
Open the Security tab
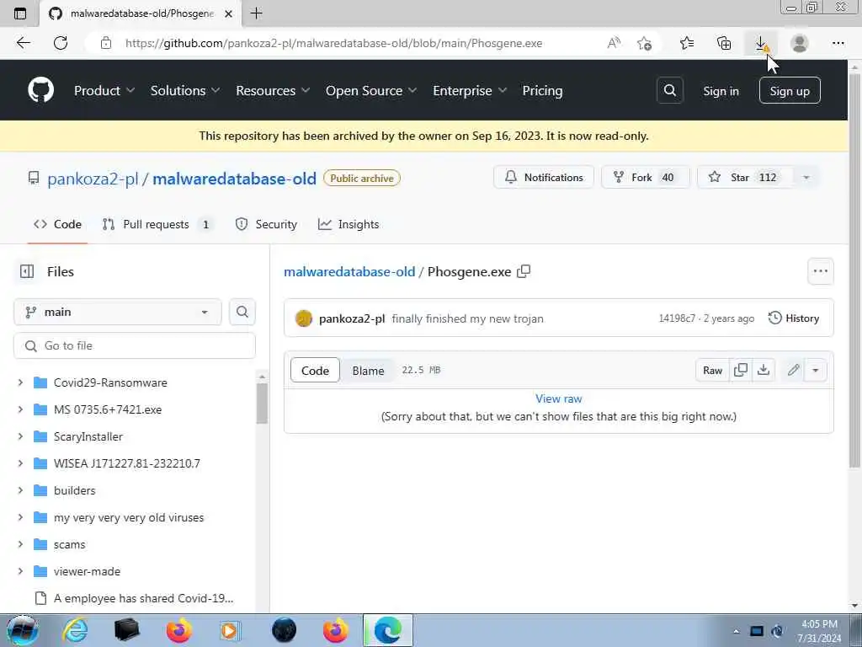pyautogui.click(x=266, y=224)
